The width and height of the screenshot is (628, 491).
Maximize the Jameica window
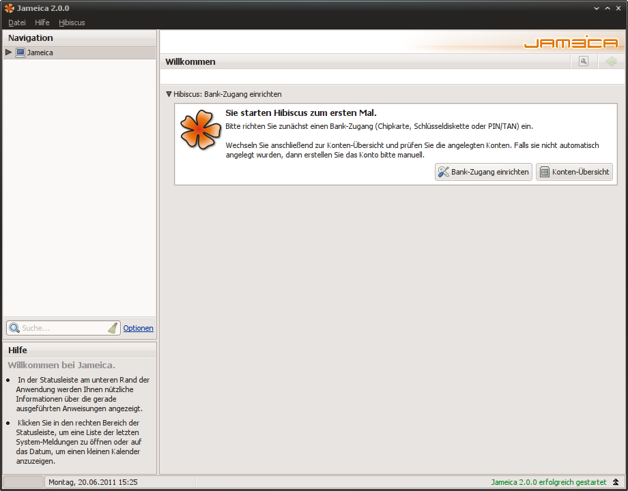(x=608, y=8)
